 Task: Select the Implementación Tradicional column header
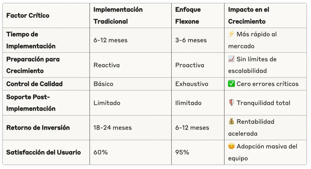coord(118,15)
